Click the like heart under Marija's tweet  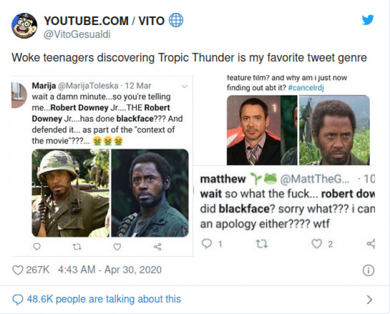point(117,247)
